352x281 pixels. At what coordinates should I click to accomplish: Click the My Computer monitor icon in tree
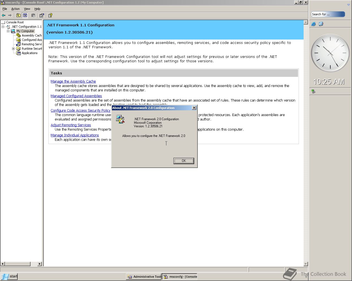pyautogui.click(x=13, y=31)
